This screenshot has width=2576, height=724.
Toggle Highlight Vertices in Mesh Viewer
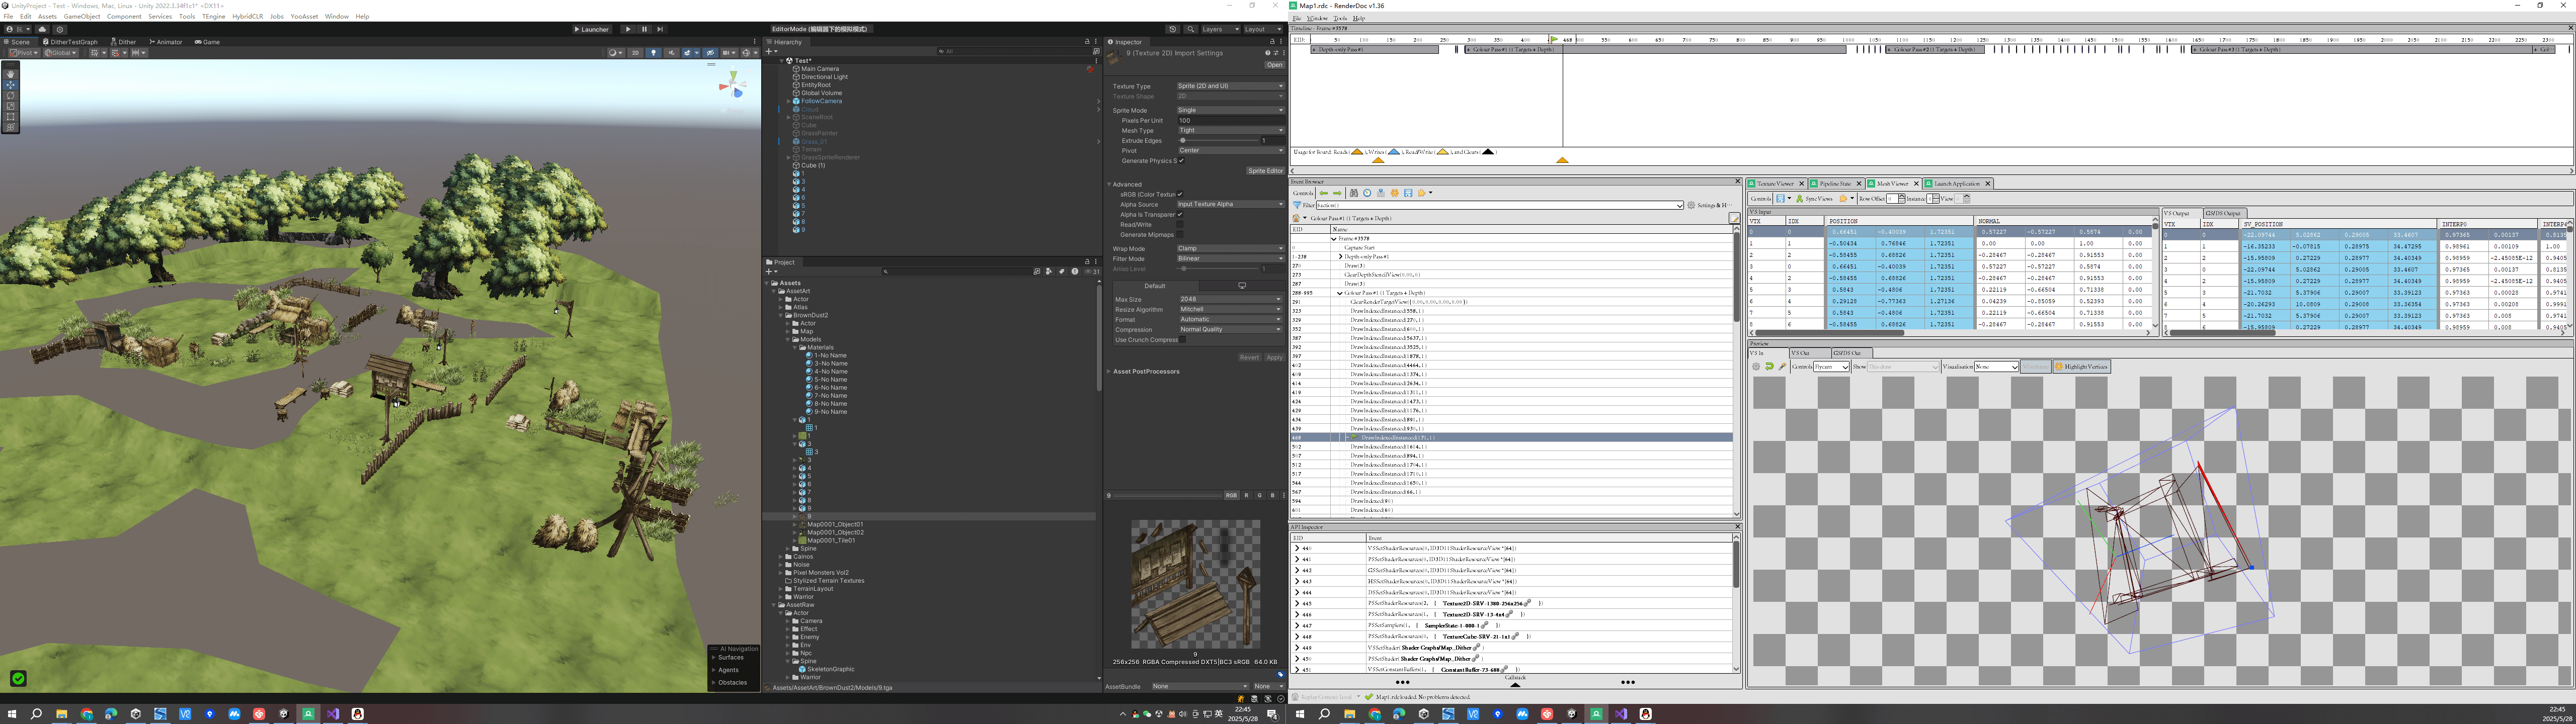[2082, 366]
